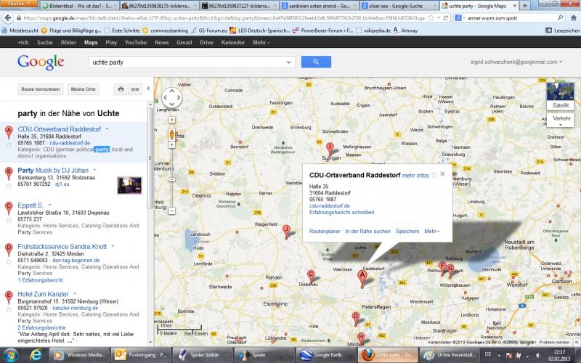The width and height of the screenshot is (581, 363).
Task: Zoom in with the plus button
Action: pyautogui.click(x=171, y=144)
